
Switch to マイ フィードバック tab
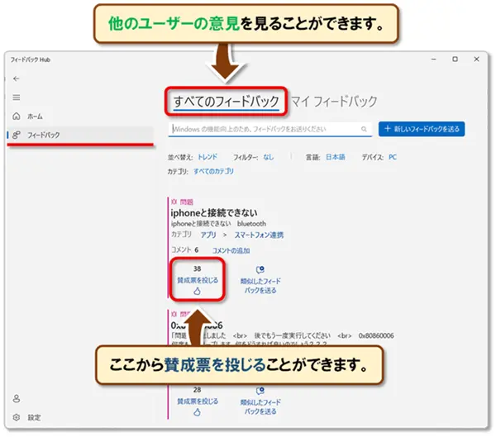pos(334,102)
